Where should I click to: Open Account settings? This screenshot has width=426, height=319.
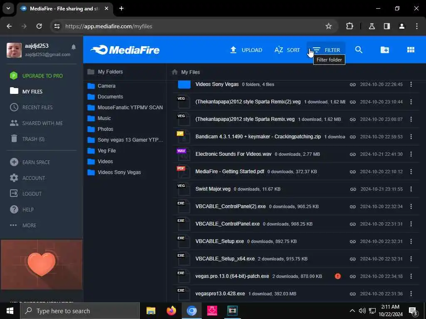[x=27, y=178]
